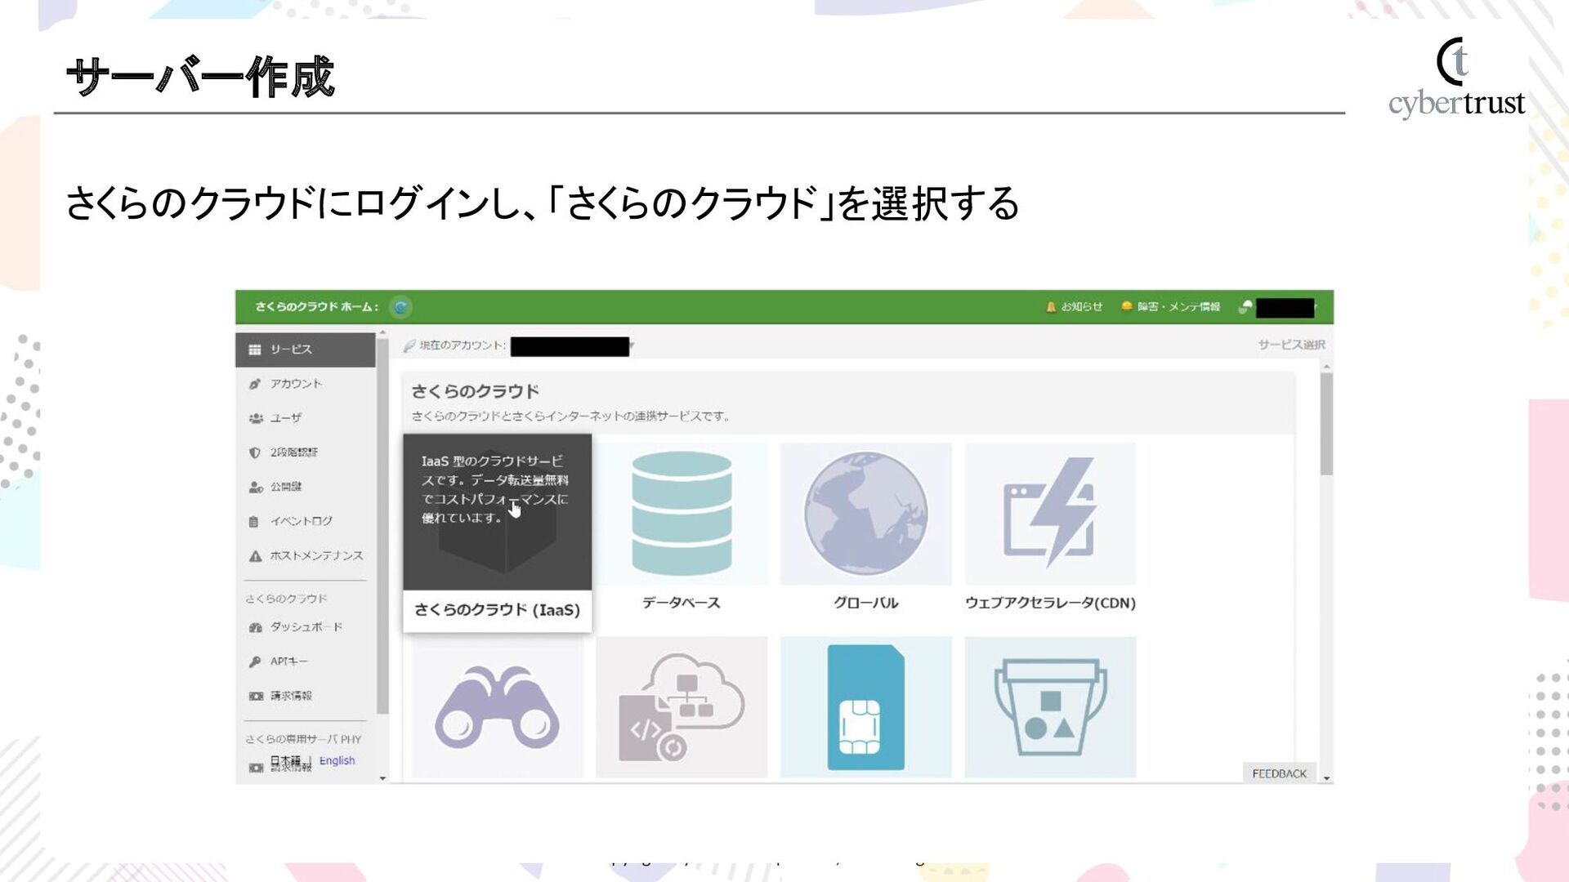Open the cloud code-deploy service tile
This screenshot has height=882, width=1569.
tap(682, 707)
